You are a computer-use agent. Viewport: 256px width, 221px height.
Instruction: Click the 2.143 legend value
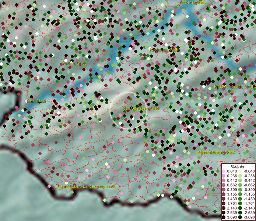coord(232,208)
